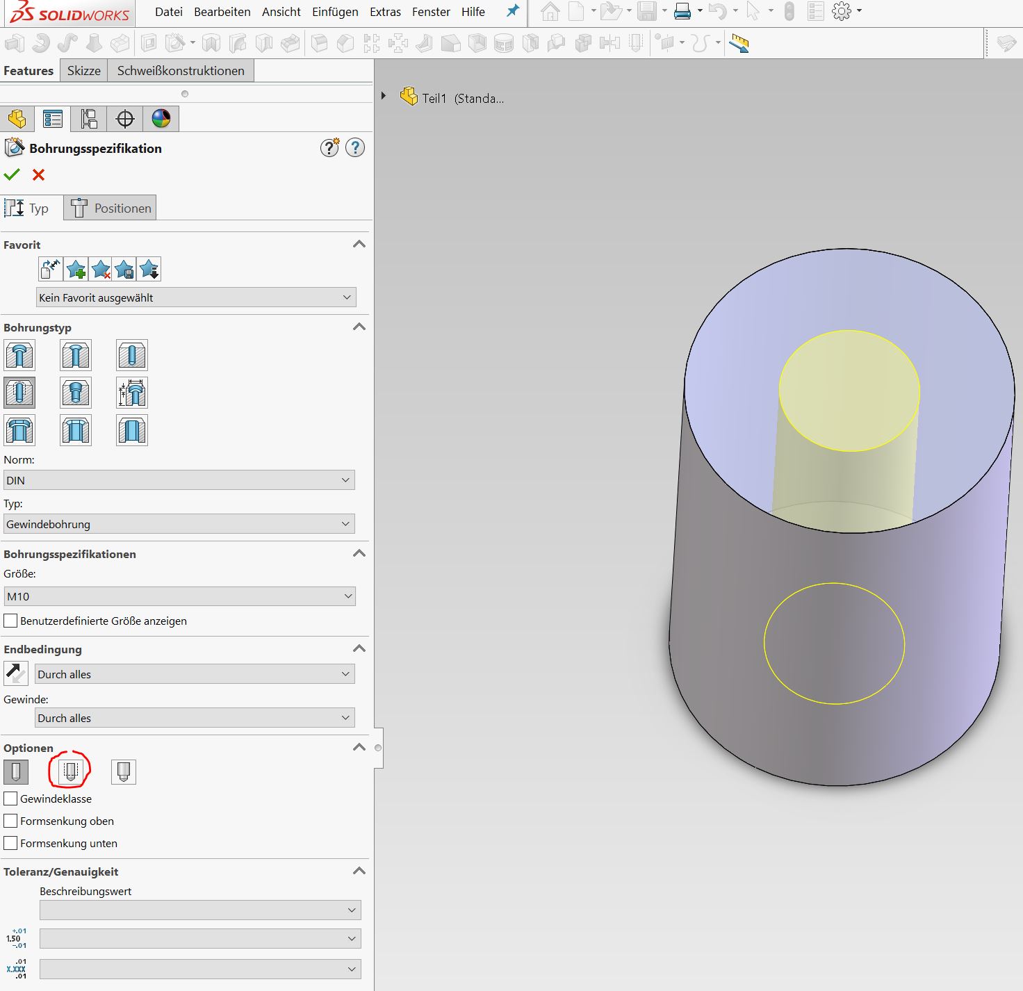Open the Endbedingung Durch alles dropdown
The width and height of the screenshot is (1023, 991).
pos(195,674)
